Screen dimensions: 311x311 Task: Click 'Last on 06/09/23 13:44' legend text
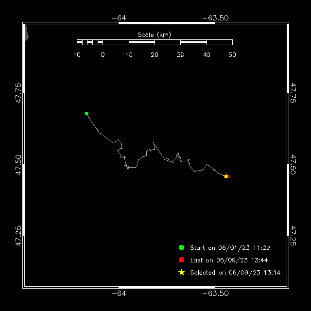(x=229, y=260)
